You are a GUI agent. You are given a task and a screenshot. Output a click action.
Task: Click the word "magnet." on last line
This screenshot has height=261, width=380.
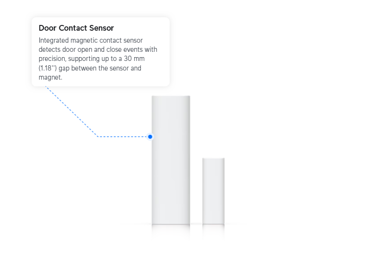click(50, 78)
